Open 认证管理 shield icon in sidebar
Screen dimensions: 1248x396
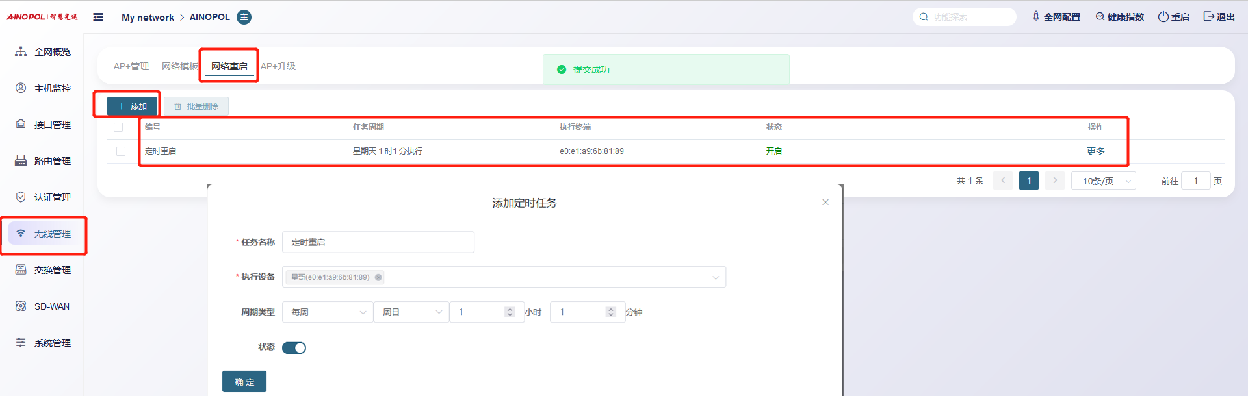click(x=21, y=197)
